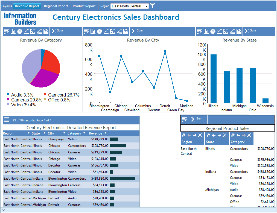This screenshot has width=277, height=213.
Task: Open Regional Product Sales pivot menu icon
Action: pyautogui.click(x=184, y=119)
